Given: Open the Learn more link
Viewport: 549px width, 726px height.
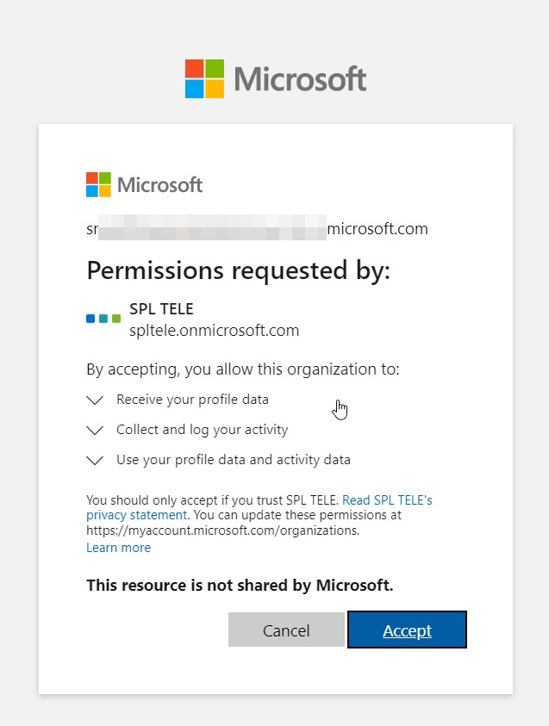Looking at the screenshot, I should click(119, 548).
